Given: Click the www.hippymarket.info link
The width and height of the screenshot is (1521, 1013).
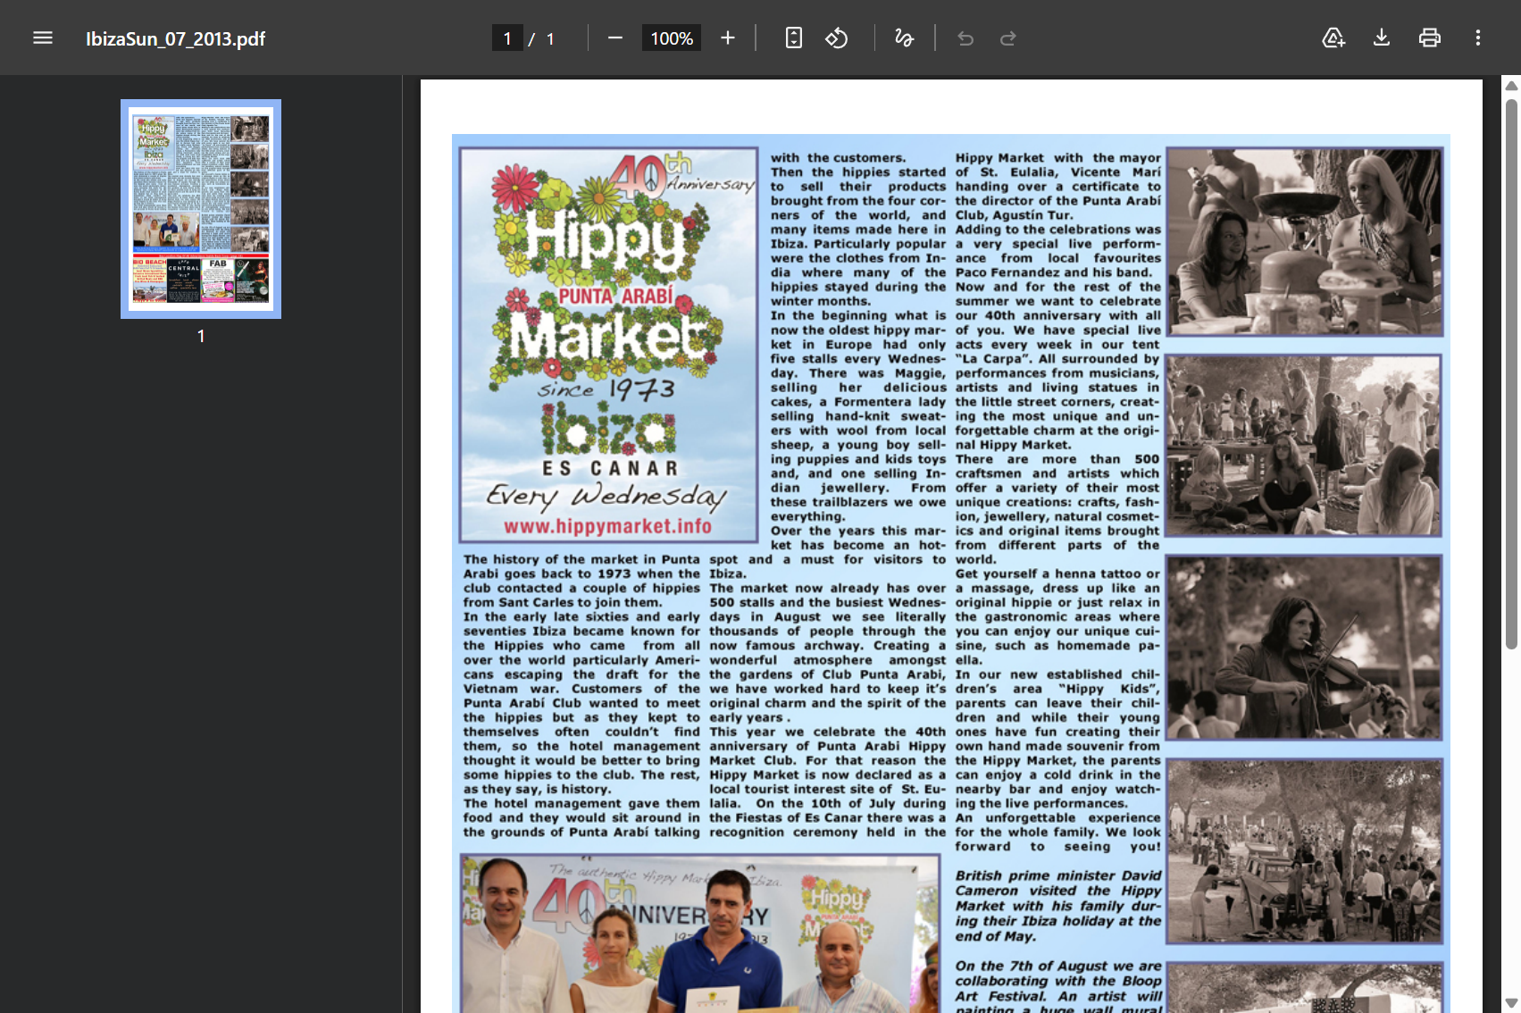Looking at the screenshot, I should coord(607,526).
